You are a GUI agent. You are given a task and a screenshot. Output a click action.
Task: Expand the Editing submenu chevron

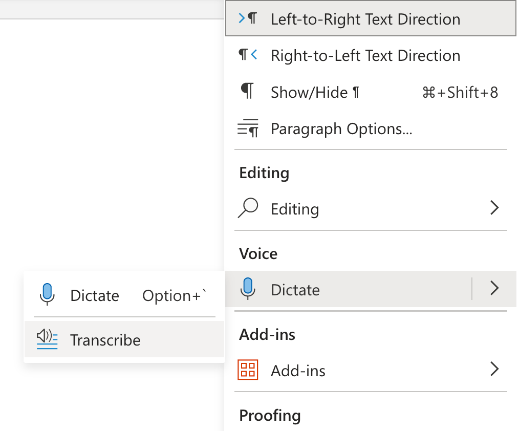click(x=494, y=208)
